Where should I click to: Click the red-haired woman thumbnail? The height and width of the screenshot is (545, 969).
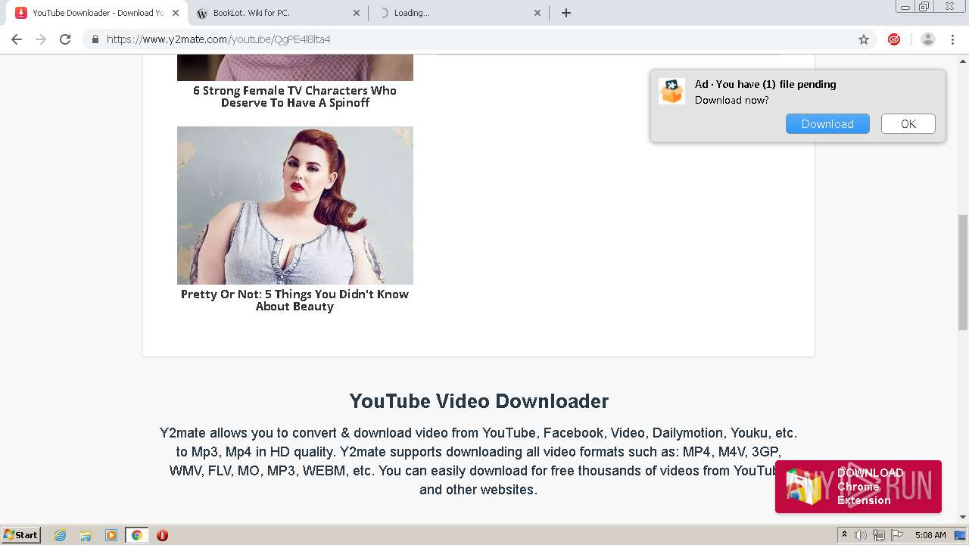click(x=295, y=205)
